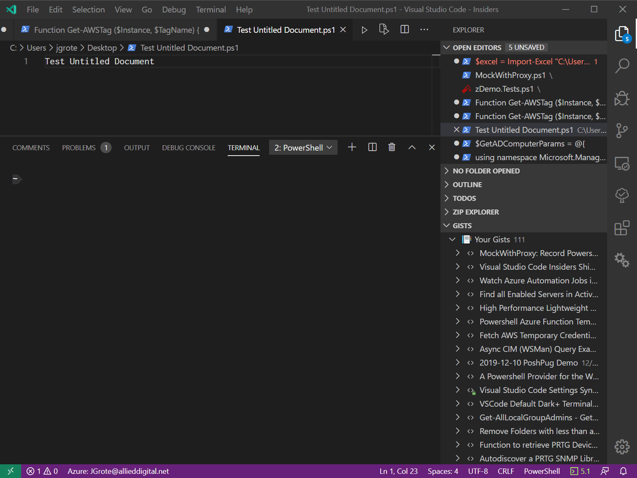This screenshot has height=478, width=637.
Task: Run the script with play icon
Action: click(x=364, y=30)
